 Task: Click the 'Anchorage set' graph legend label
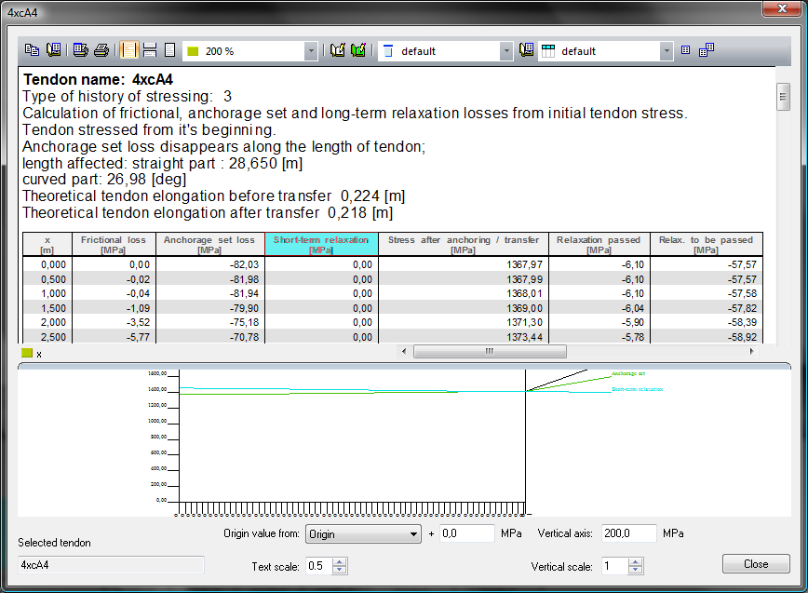point(628,373)
